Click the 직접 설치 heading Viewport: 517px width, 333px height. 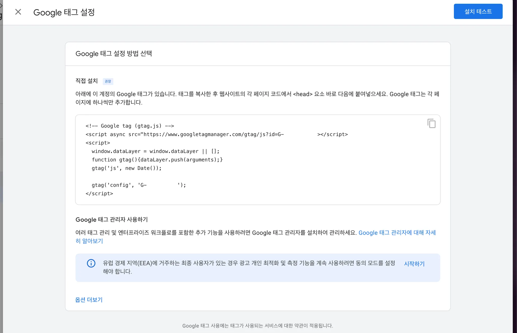[x=87, y=81]
